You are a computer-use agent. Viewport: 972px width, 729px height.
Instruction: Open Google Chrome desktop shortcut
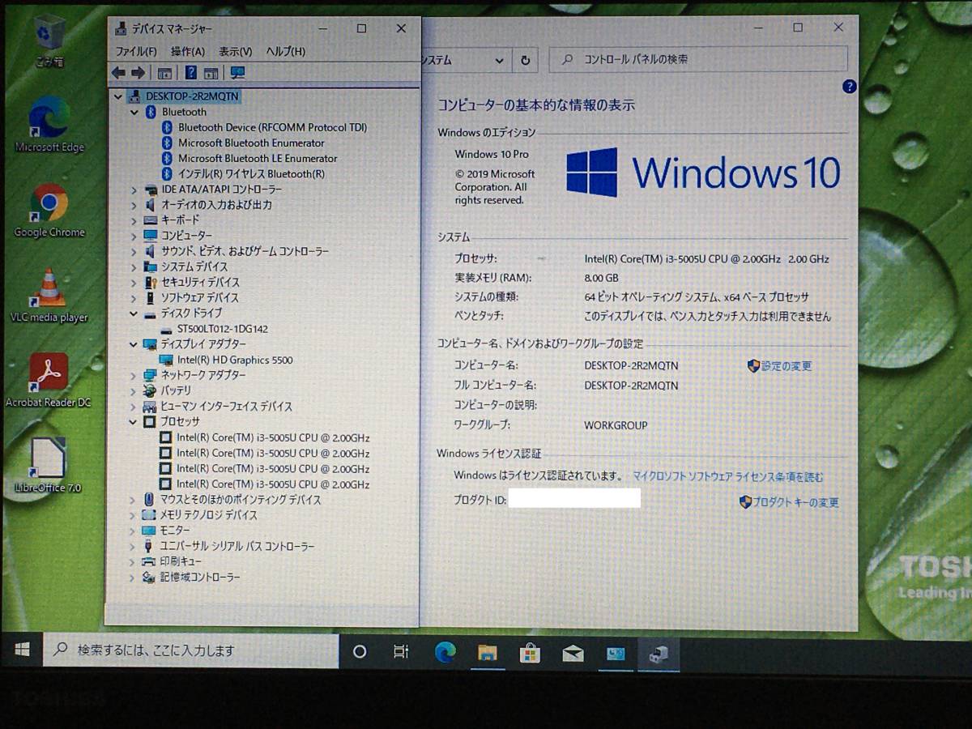49,211
